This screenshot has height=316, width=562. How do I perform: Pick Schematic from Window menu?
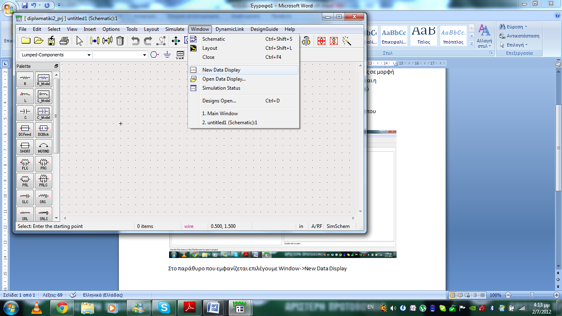244,39
